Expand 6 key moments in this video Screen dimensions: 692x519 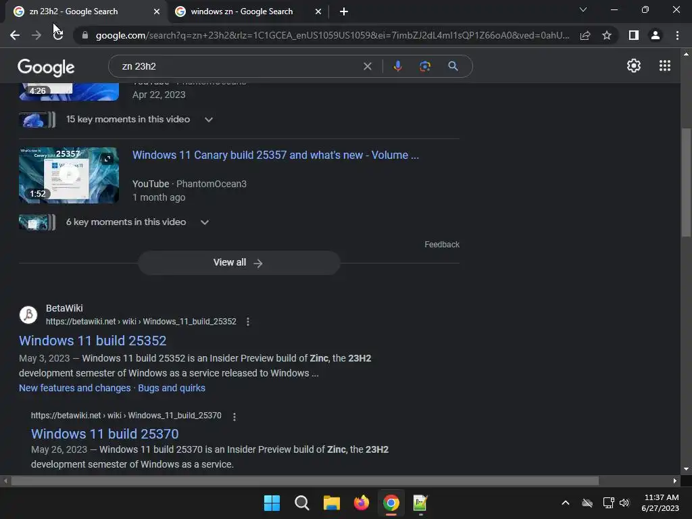coord(204,222)
